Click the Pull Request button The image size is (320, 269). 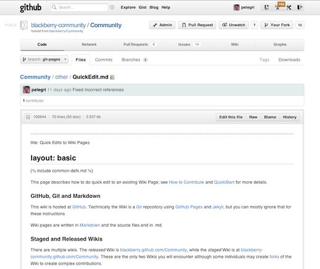197,25
